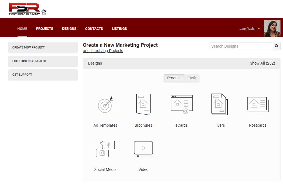This screenshot has width=283, height=184.
Task: Open the Social Media design icon
Action: tap(105, 149)
